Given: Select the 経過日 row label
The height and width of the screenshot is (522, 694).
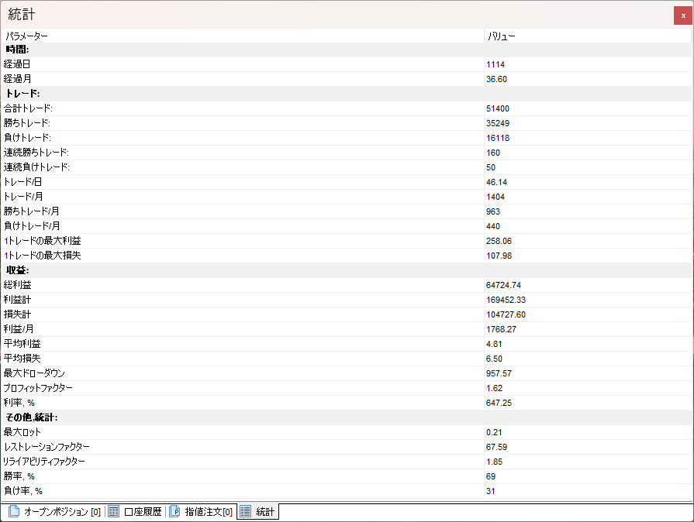Looking at the screenshot, I should click(x=16, y=64).
